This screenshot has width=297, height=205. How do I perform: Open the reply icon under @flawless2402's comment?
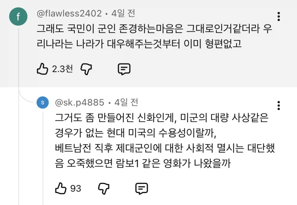pyautogui.click(x=124, y=69)
